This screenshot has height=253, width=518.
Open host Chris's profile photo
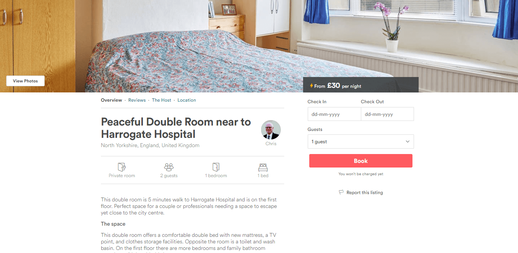pyautogui.click(x=271, y=130)
